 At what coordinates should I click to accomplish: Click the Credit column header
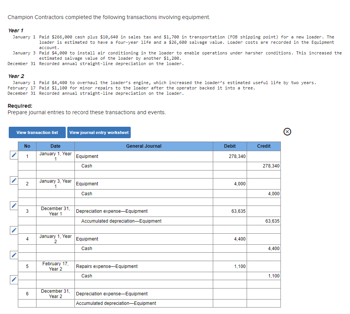264,146
